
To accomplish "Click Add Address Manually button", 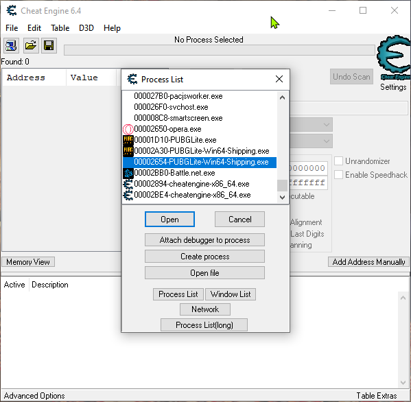I will click(x=368, y=262).
